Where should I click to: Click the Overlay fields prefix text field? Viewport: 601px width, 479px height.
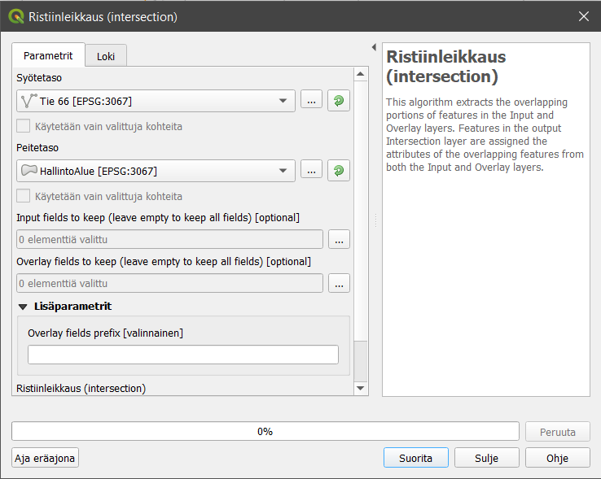(x=183, y=355)
